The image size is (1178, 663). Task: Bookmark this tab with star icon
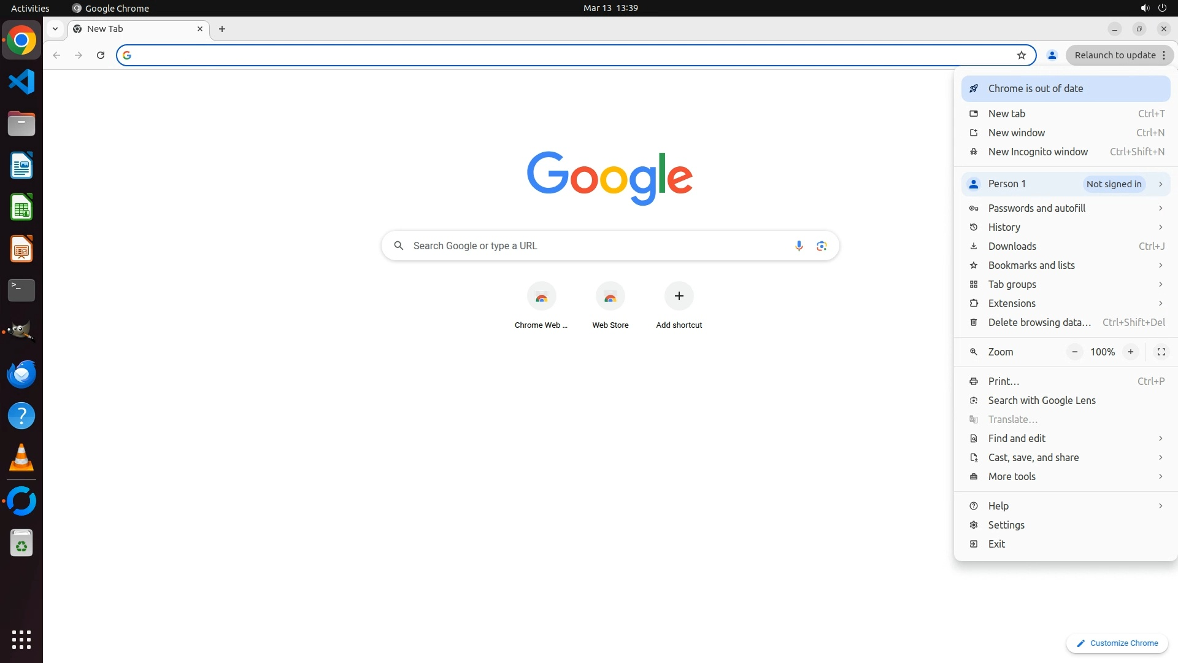[x=1021, y=55]
